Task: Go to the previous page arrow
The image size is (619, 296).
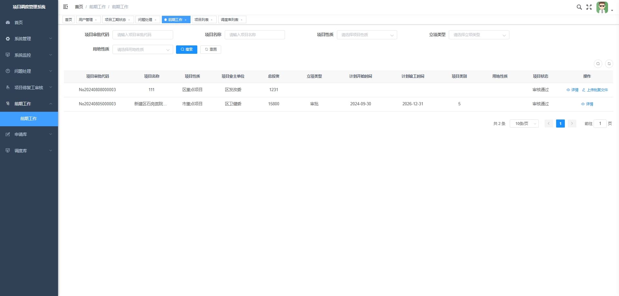Action: click(549, 124)
